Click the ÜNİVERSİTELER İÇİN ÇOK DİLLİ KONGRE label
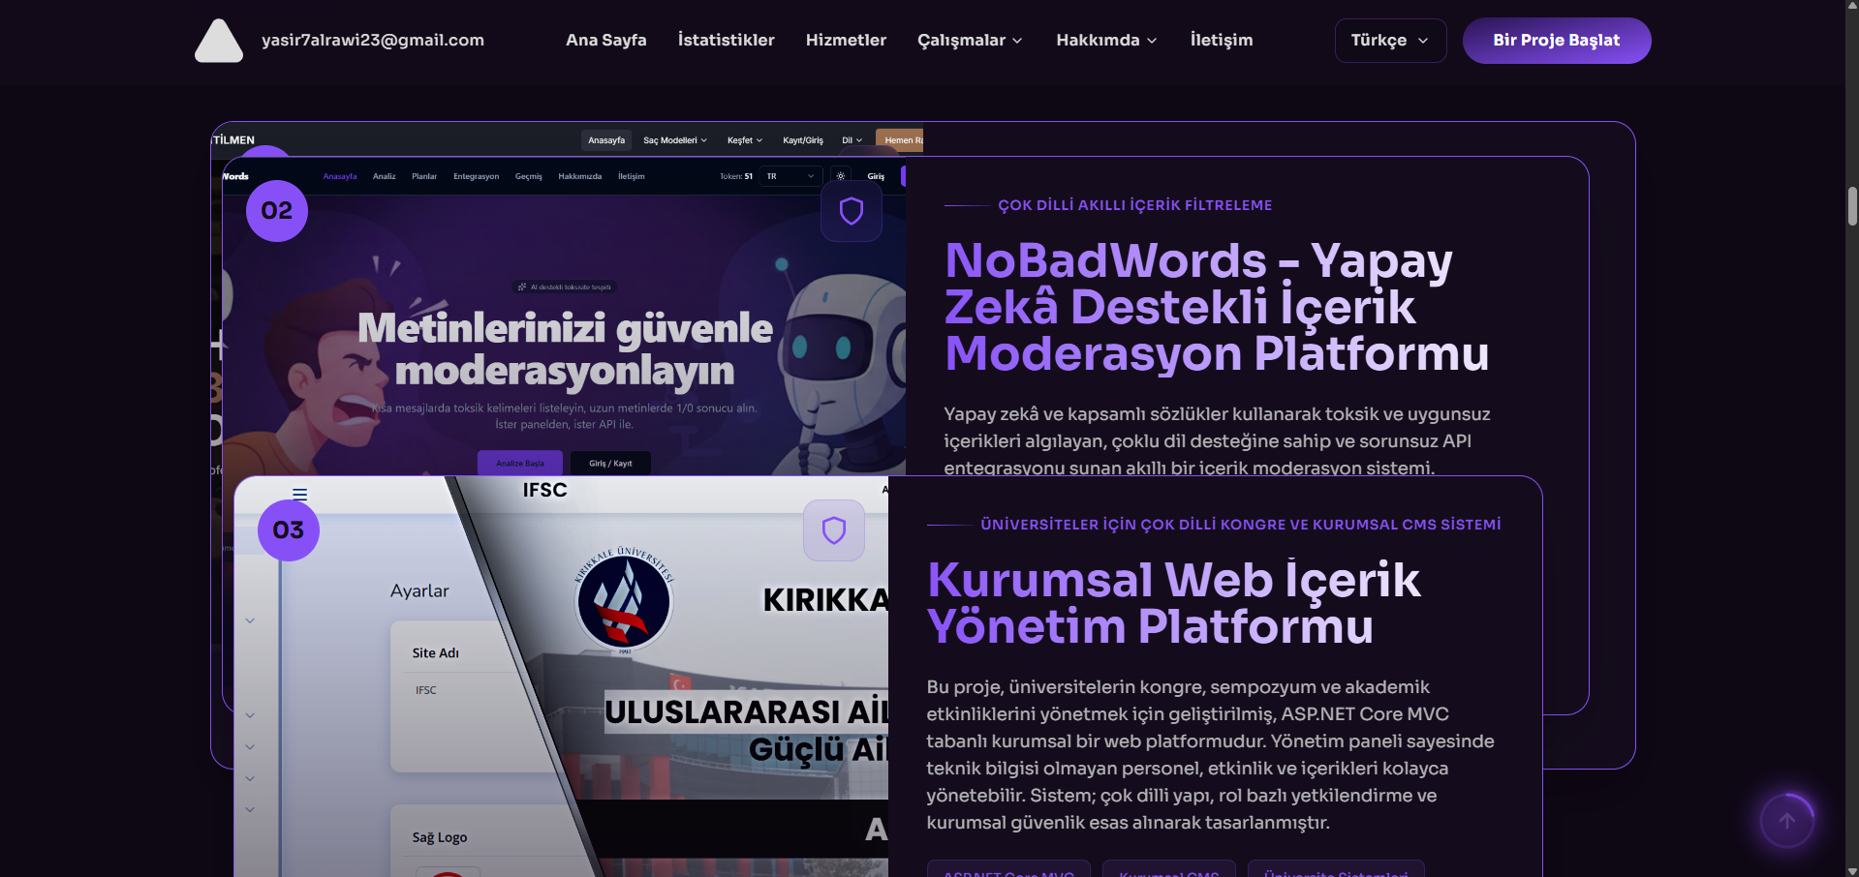This screenshot has height=877, width=1859. (1240, 525)
